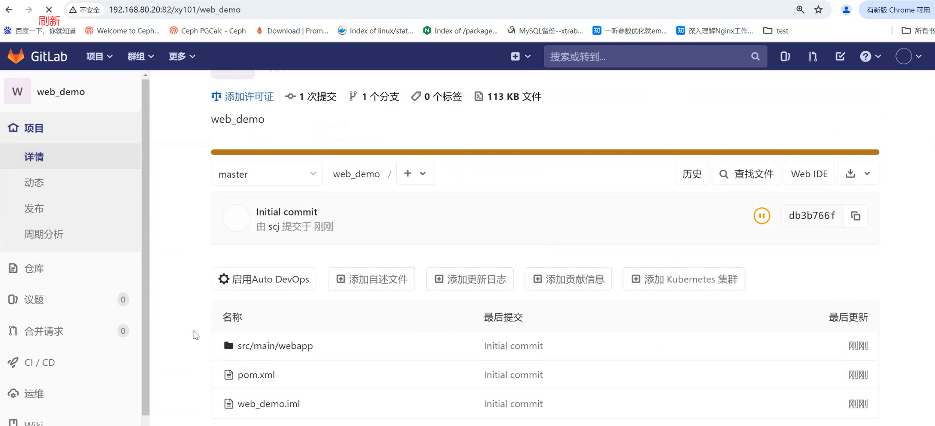Open the Web IDE button
Image resolution: width=935 pixels, height=426 pixels.
click(x=809, y=174)
